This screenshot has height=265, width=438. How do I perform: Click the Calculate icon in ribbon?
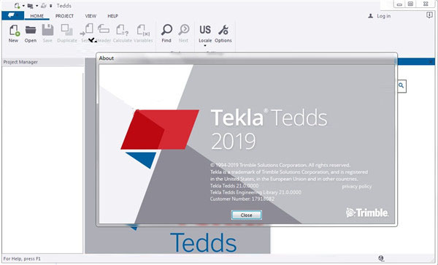click(x=122, y=30)
